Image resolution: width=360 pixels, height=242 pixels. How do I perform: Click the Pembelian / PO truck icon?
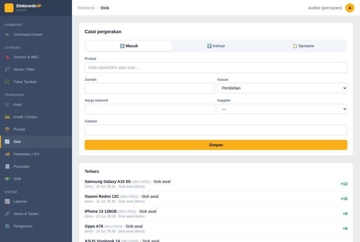coord(7,154)
